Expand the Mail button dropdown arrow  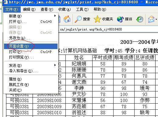coord(156,19)
